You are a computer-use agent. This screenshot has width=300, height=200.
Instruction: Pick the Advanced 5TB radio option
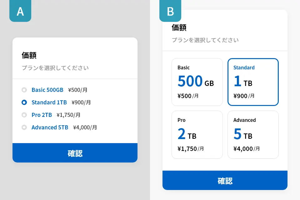point(24,127)
